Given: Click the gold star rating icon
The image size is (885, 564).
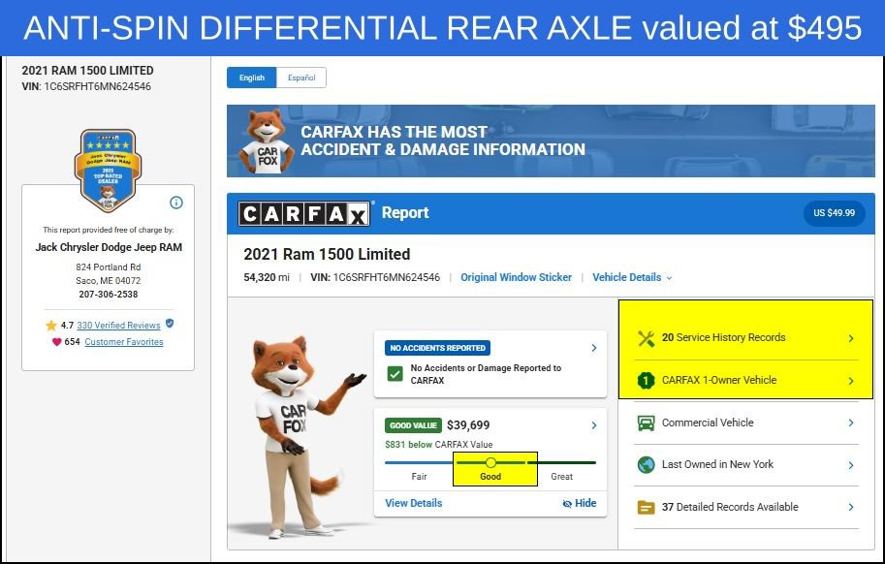Looking at the screenshot, I should pyautogui.click(x=50, y=326).
